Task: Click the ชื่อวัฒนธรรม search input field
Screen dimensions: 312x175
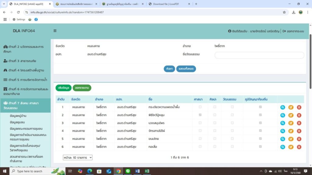Action: pyautogui.click(x=259, y=55)
